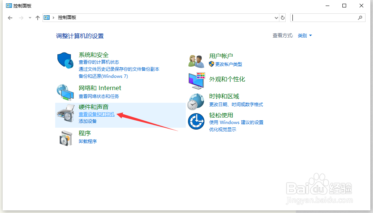Open the 网络和 Internet globe icon
This screenshot has height=213, width=373.
[x=65, y=92]
